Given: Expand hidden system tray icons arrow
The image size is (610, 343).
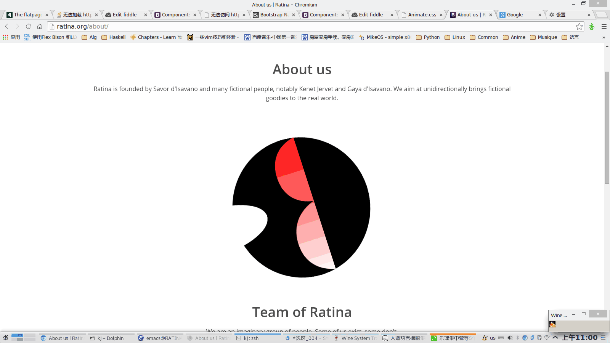Looking at the screenshot, I should click(x=555, y=338).
